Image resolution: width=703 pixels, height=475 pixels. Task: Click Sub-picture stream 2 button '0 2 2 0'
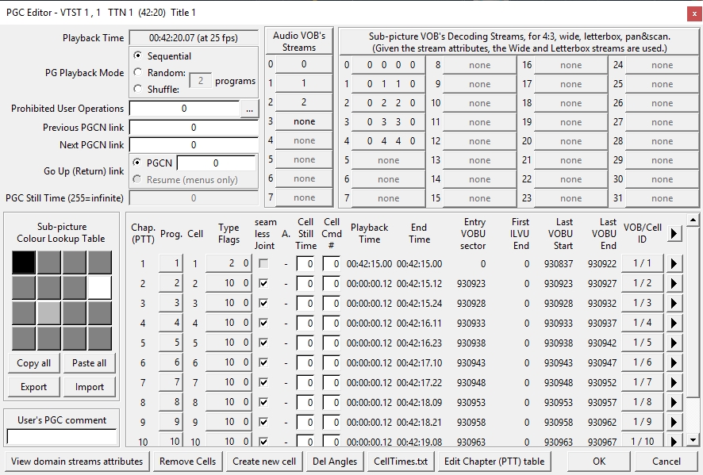coord(388,103)
